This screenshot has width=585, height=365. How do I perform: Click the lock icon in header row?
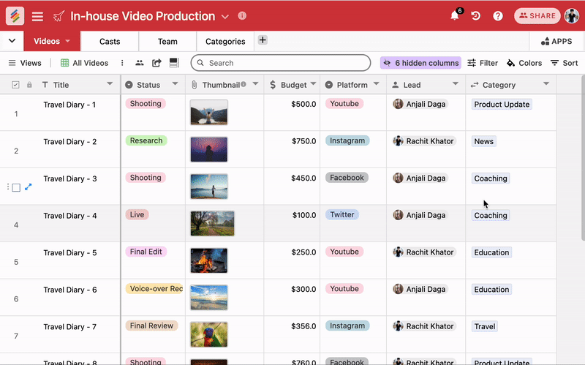point(29,85)
